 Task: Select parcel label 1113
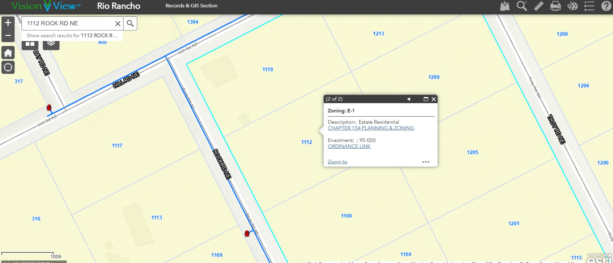click(x=157, y=218)
